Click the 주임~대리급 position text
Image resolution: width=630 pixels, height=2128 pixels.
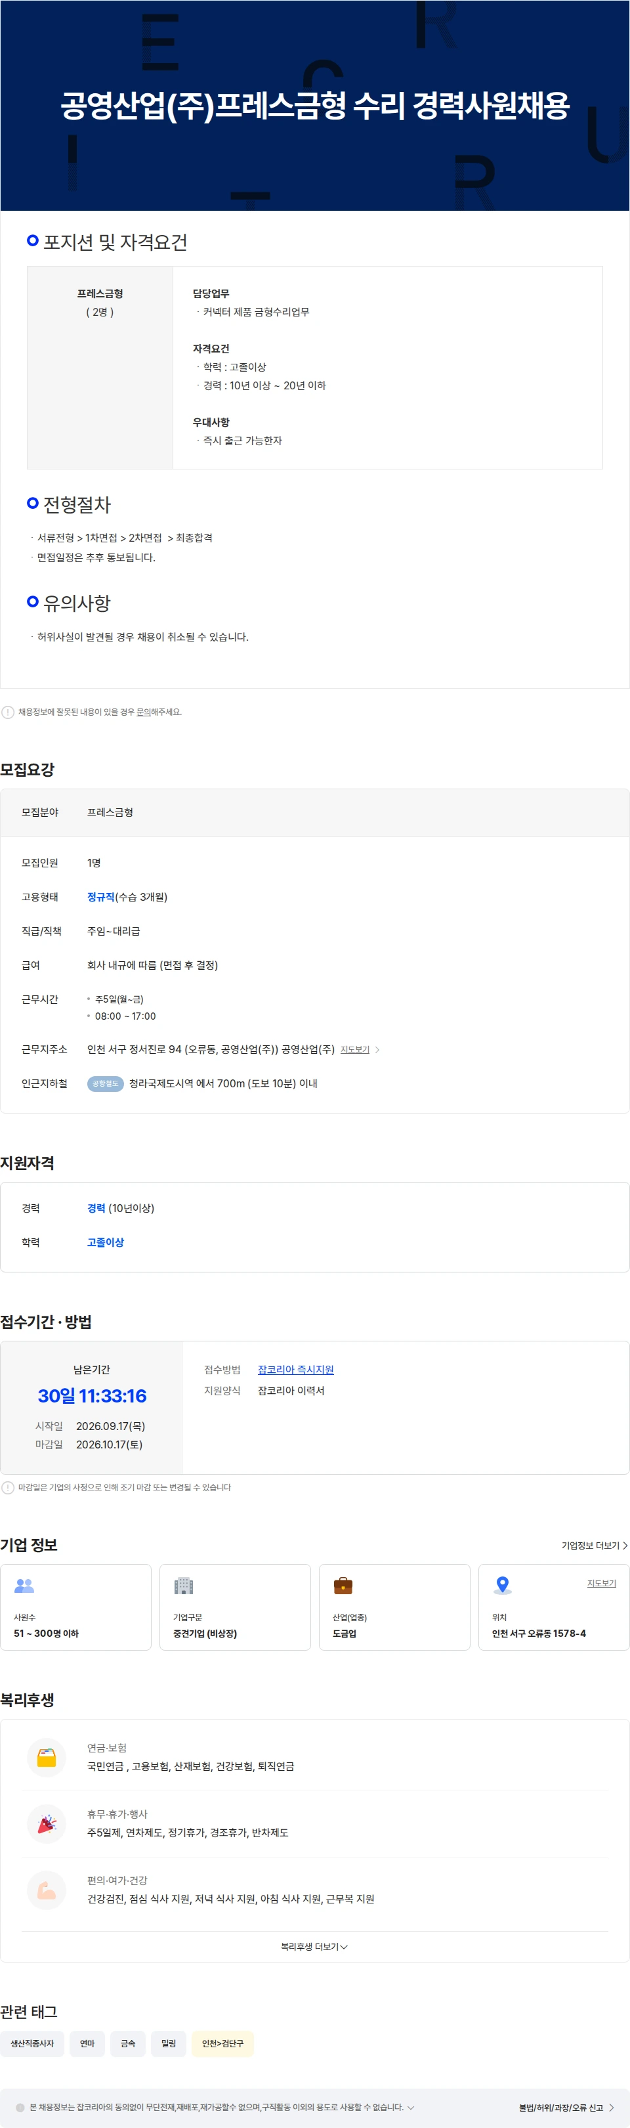tap(114, 931)
